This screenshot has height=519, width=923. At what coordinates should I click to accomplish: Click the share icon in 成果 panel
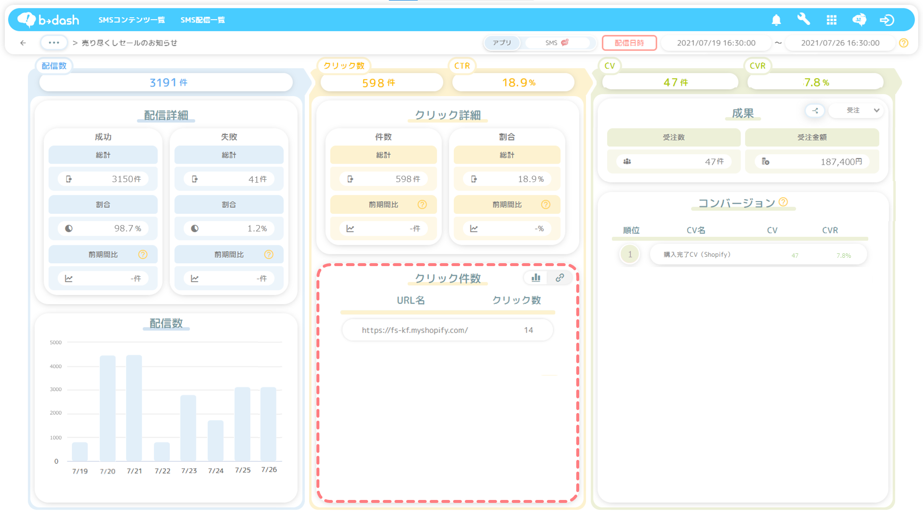(815, 110)
